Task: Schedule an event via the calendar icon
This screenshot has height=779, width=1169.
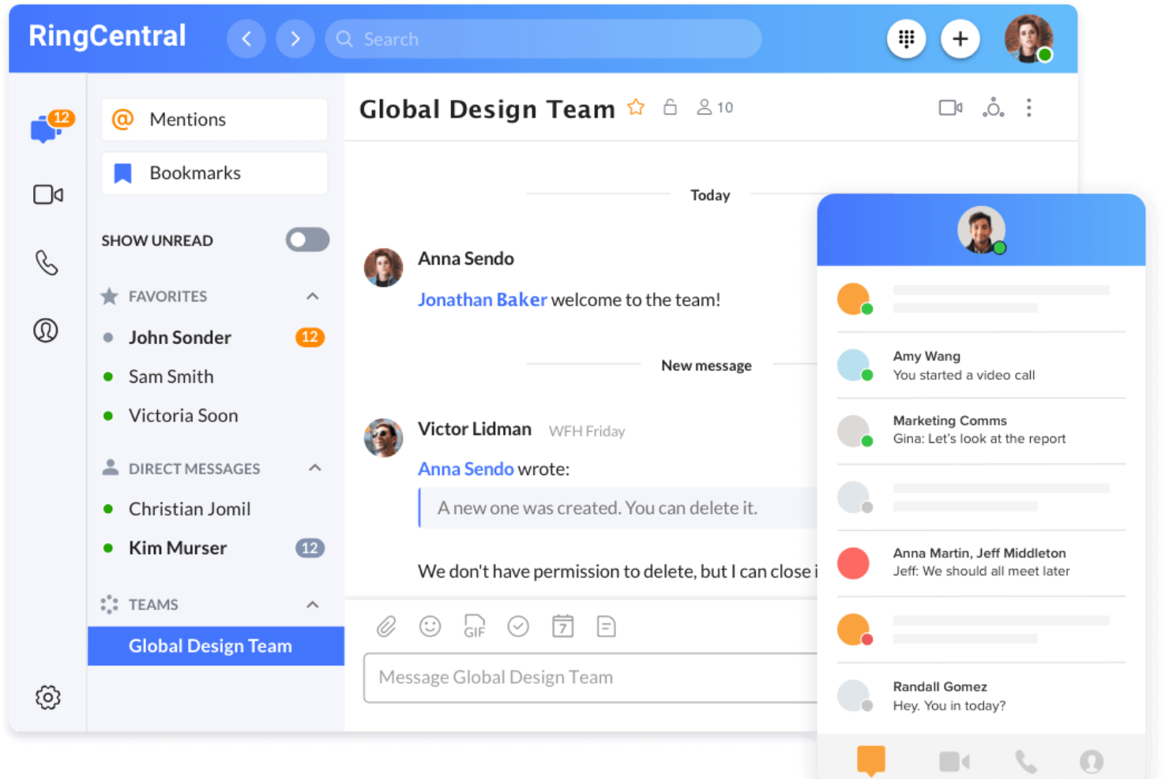Action: click(562, 626)
